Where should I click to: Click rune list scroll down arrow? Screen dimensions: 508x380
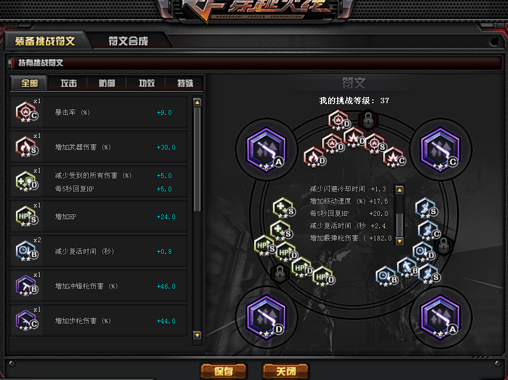tap(197, 335)
